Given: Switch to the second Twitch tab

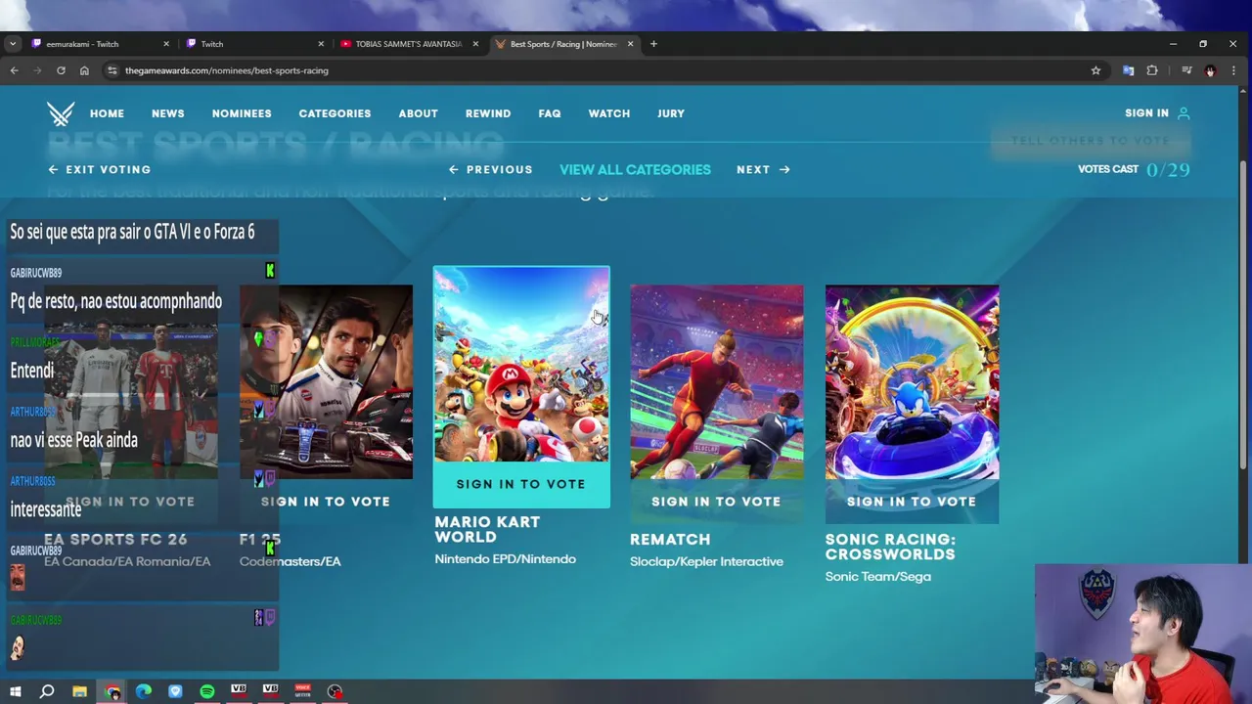Looking at the screenshot, I should (254, 44).
